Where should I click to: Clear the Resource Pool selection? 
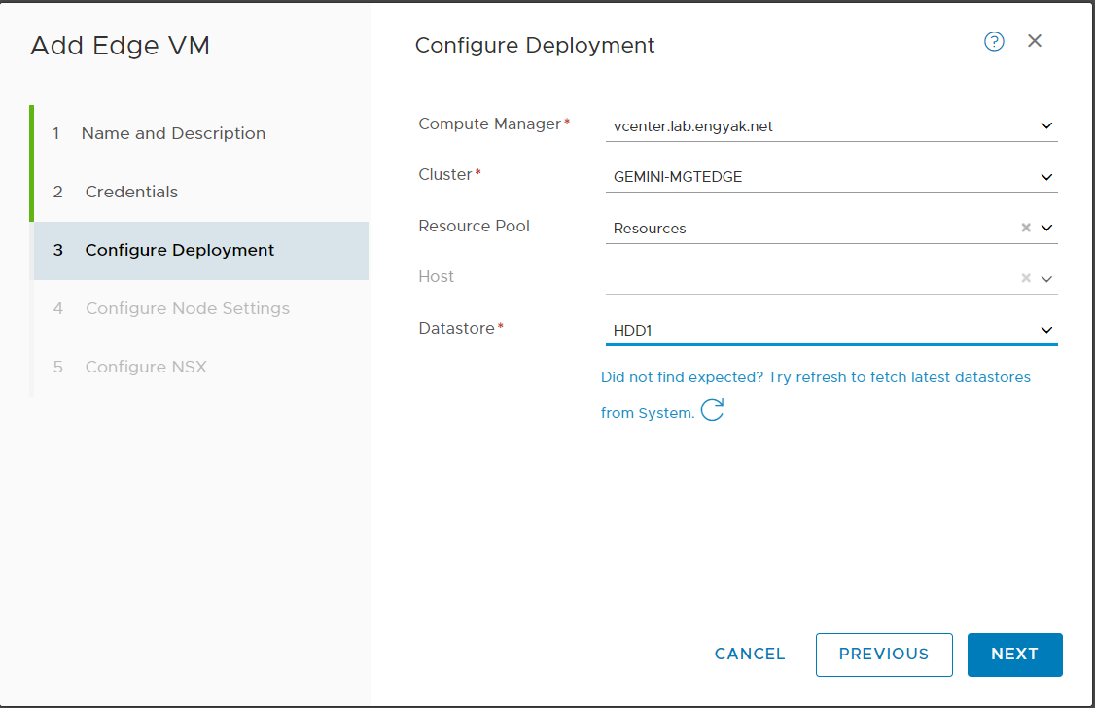click(x=1025, y=228)
